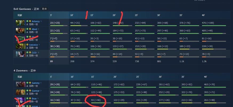Click verified badge beside Brax
Screen dimensions: 233x107
(x=30, y=98)
